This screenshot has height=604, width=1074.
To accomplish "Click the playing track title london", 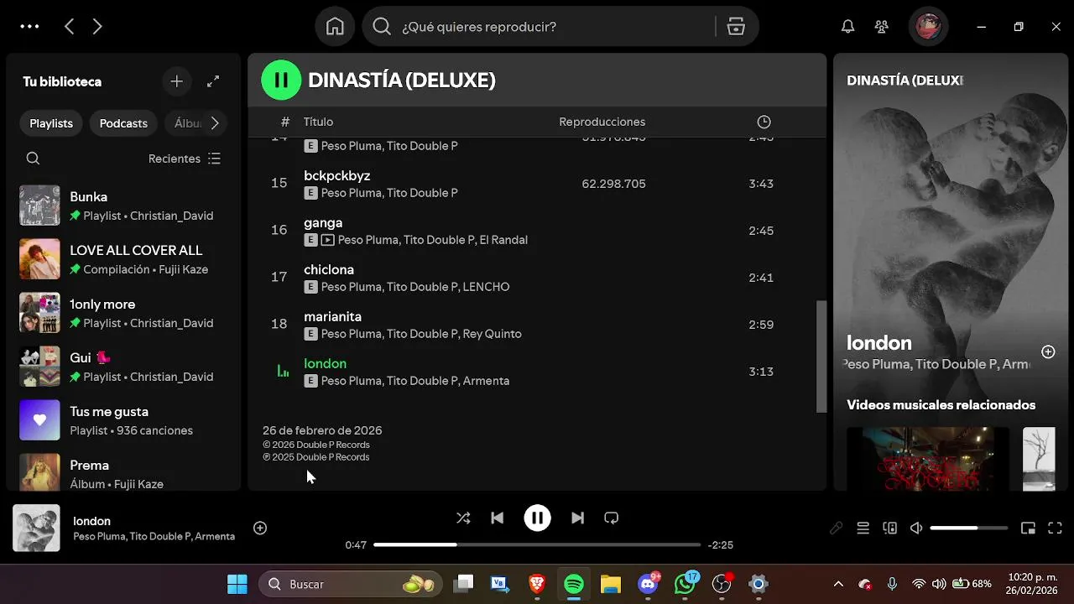I will coord(325,363).
